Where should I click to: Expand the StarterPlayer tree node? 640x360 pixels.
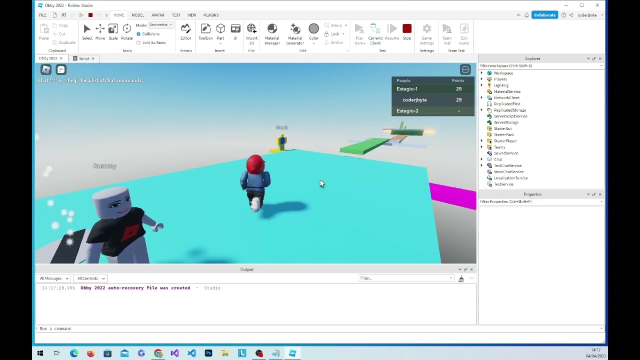click(x=482, y=141)
